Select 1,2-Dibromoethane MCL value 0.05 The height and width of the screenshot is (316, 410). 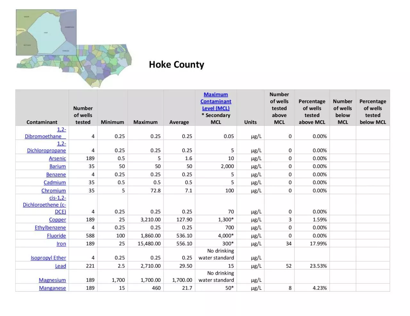click(229, 136)
